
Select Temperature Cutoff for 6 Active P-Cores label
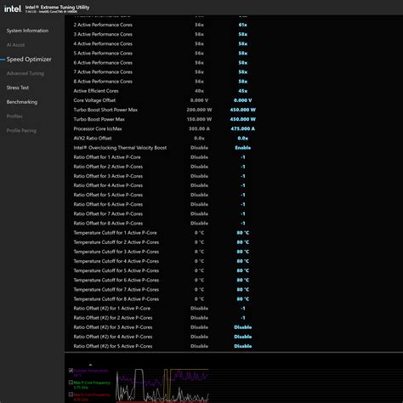(x=116, y=280)
